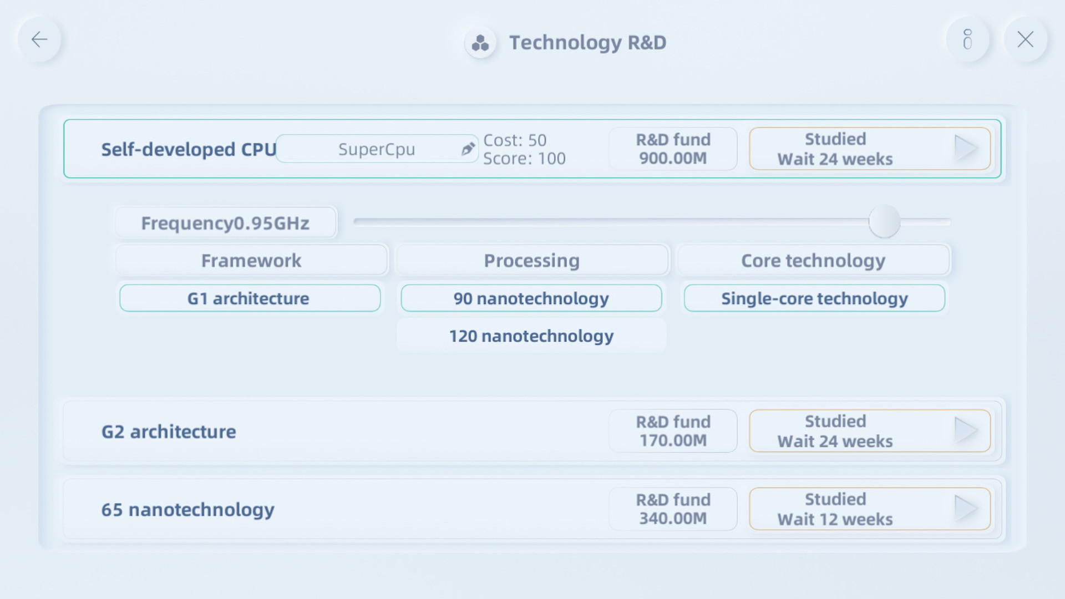
Task: Open the Framework category
Action: tap(251, 260)
